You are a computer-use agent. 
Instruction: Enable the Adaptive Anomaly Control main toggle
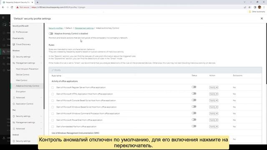51,34
